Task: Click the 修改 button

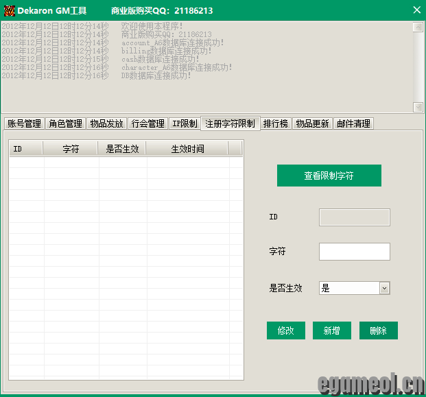Action: [285, 330]
